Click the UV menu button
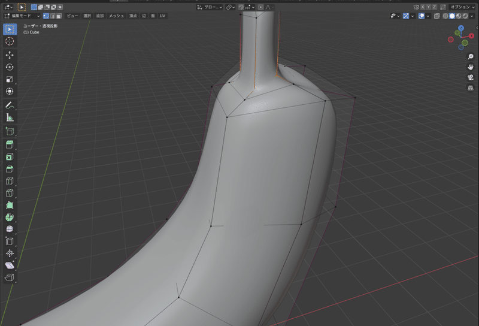 click(x=162, y=16)
